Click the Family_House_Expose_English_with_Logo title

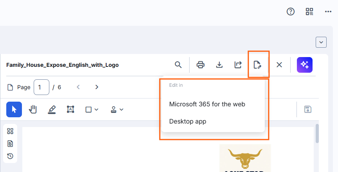[x=63, y=65]
